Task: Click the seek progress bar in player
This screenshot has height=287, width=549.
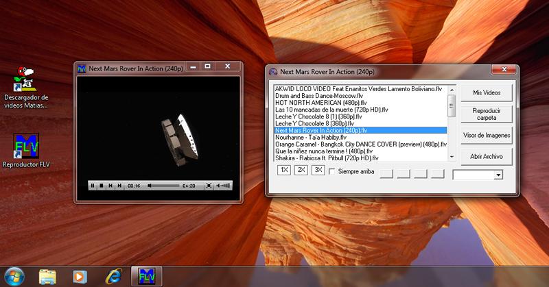Action: pyautogui.click(x=163, y=186)
